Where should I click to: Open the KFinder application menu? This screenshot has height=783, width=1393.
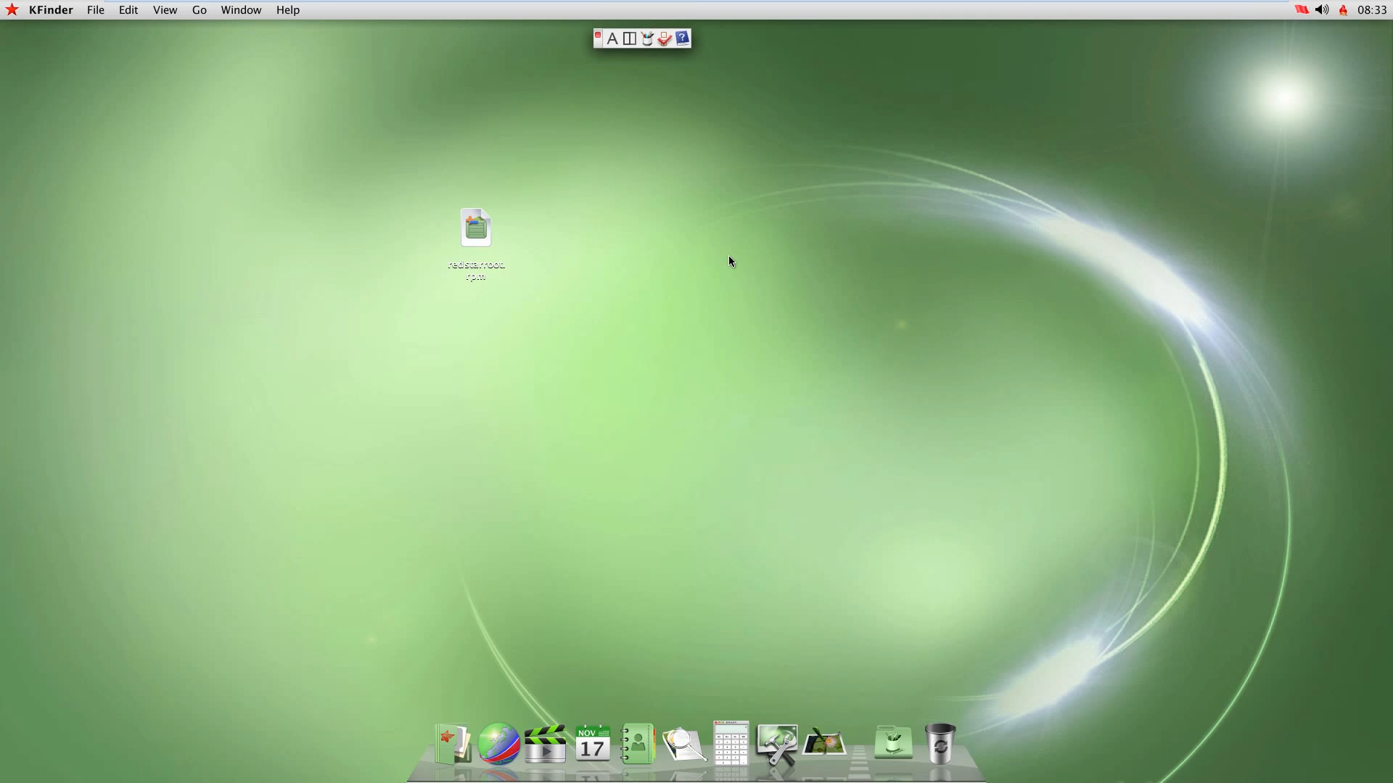[x=51, y=10]
